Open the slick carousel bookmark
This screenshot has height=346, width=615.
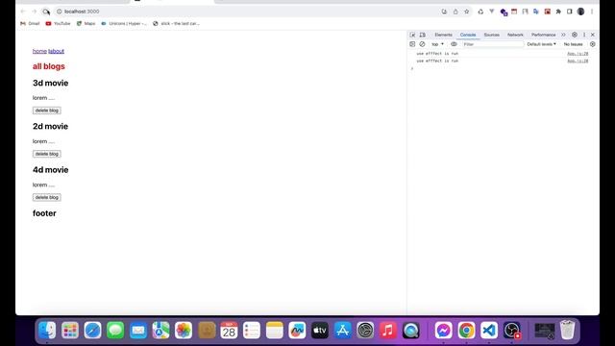pyautogui.click(x=176, y=23)
